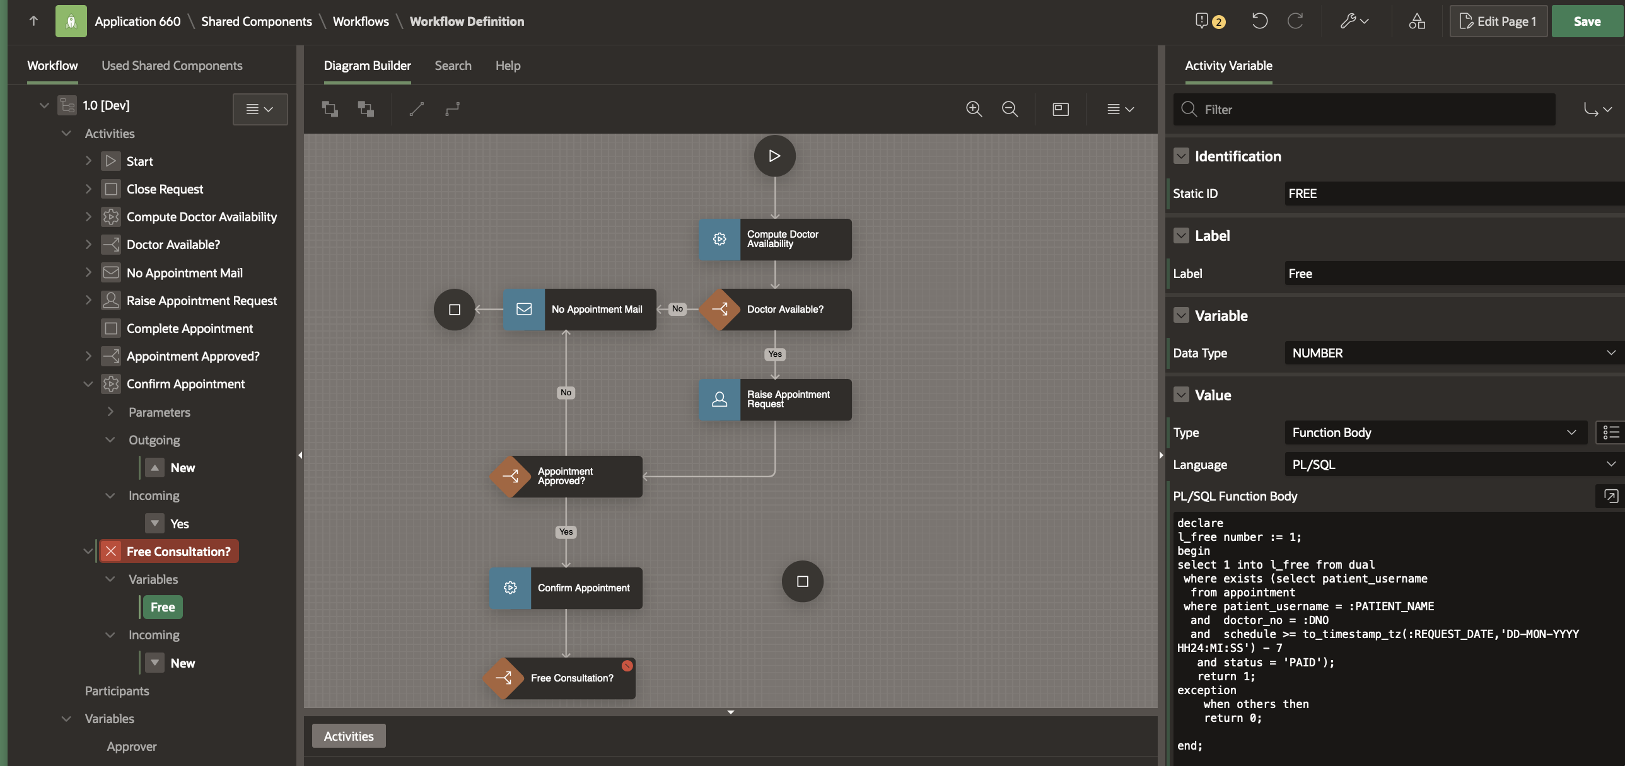
Task: Select the straight connection line tool
Action: coord(416,109)
